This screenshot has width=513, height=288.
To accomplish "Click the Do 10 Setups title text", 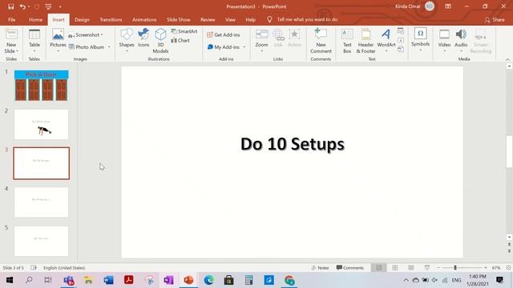I will point(292,144).
